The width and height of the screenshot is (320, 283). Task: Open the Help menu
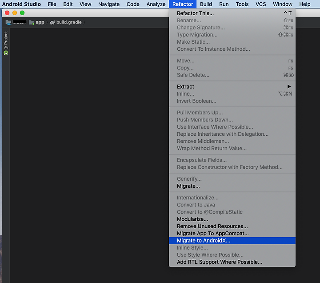tap(305, 4)
